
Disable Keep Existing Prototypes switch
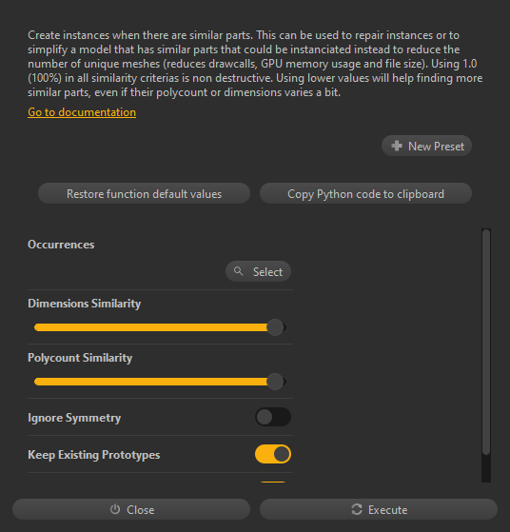(273, 454)
